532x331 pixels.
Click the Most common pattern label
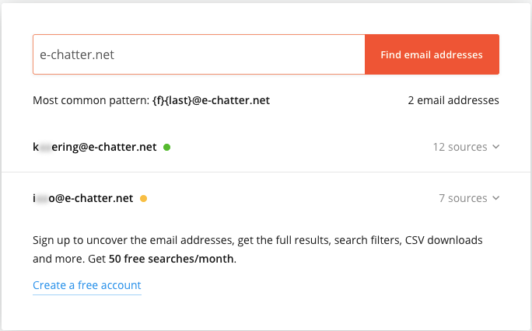click(91, 100)
